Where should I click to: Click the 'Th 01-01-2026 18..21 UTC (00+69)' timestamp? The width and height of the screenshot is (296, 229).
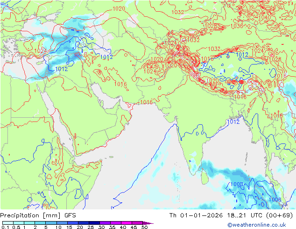pos(231,215)
